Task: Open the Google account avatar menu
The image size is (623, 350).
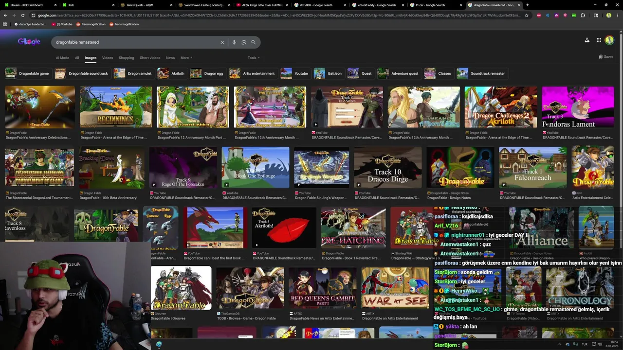Action: (609, 40)
